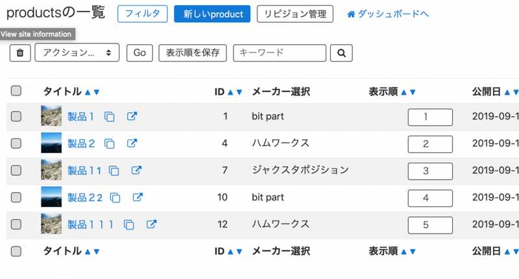Duplicate 製品11 using its copy icon
Screen dimensions: 519x279
pyautogui.click(x=114, y=171)
